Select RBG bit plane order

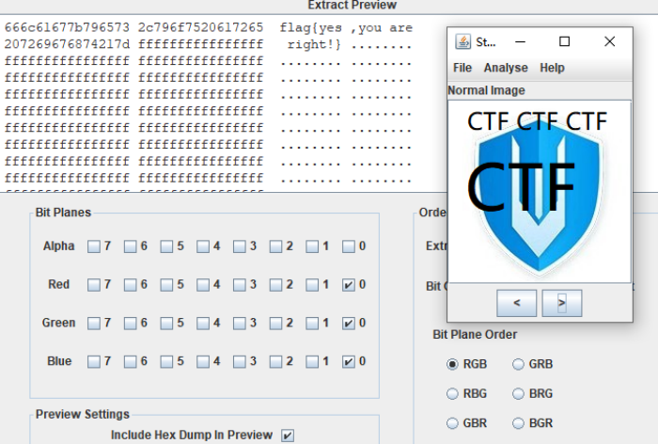[x=452, y=393]
